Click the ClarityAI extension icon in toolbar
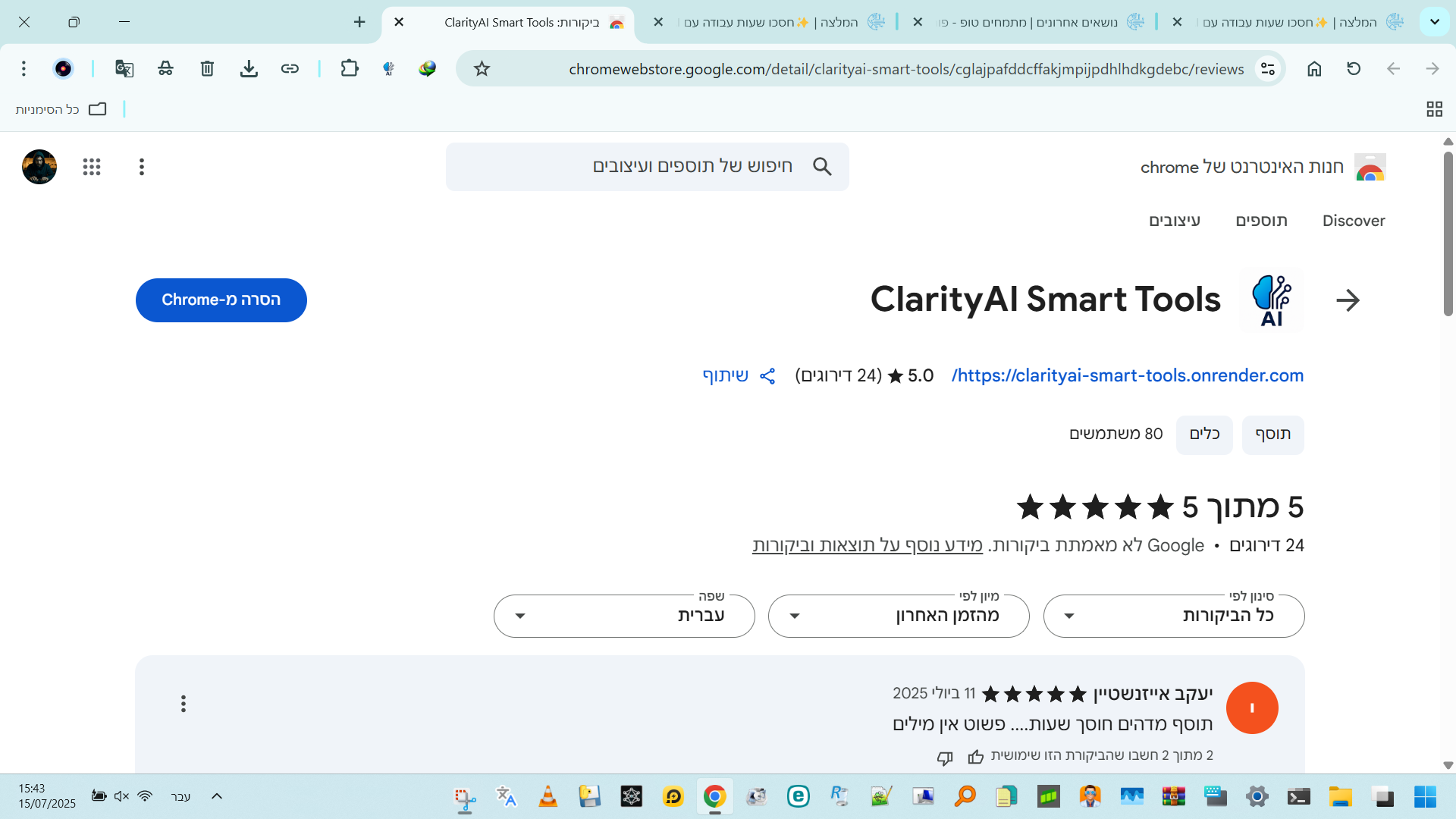 click(x=389, y=69)
